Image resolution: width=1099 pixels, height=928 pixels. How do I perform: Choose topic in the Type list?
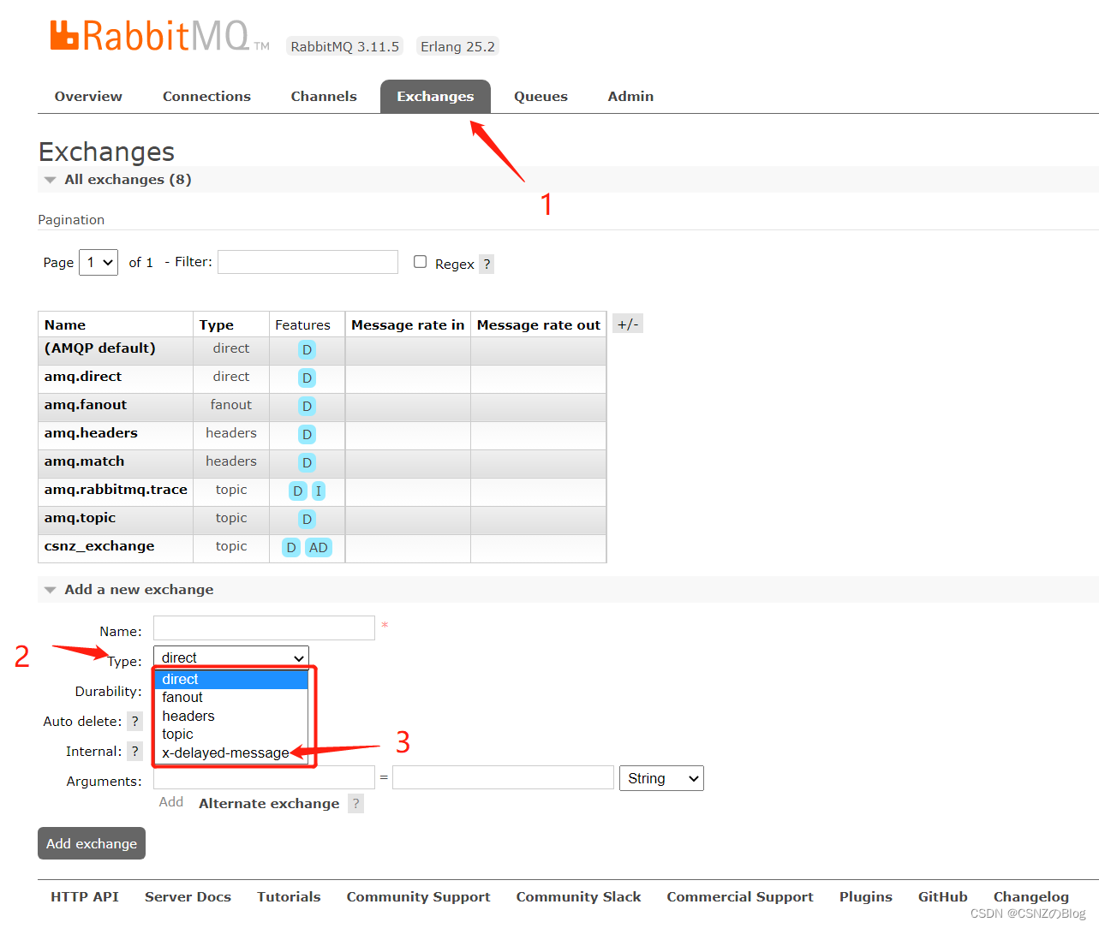pos(231,734)
